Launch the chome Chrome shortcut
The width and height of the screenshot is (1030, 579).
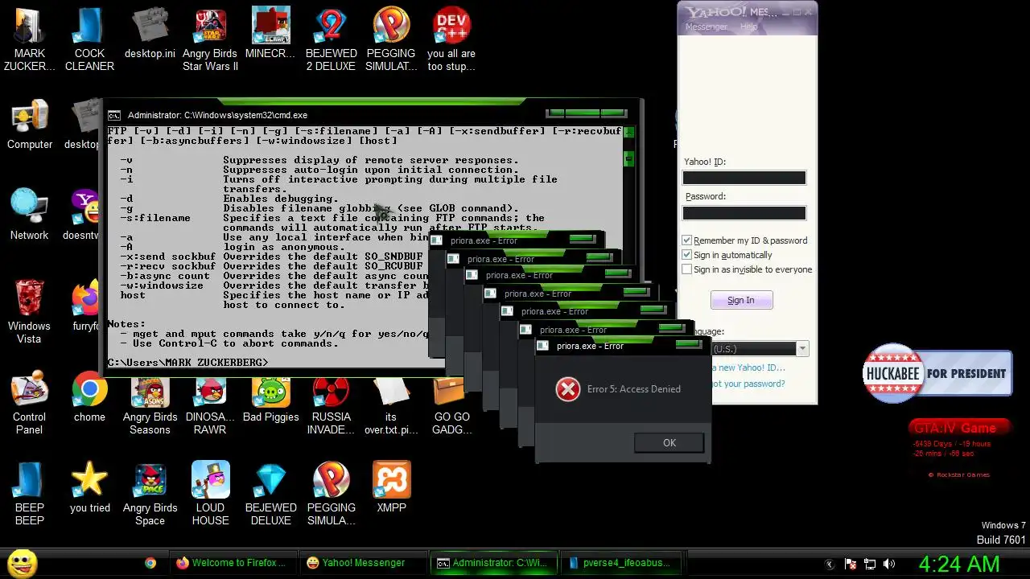coord(89,396)
